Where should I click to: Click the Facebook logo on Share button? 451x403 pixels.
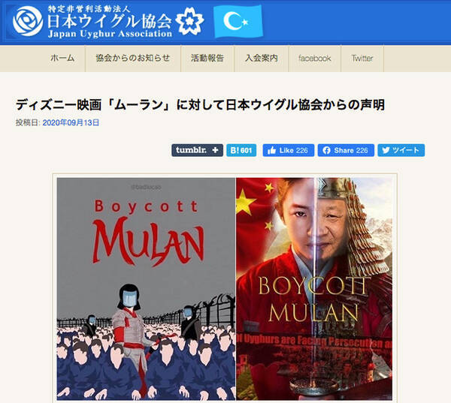tap(326, 150)
